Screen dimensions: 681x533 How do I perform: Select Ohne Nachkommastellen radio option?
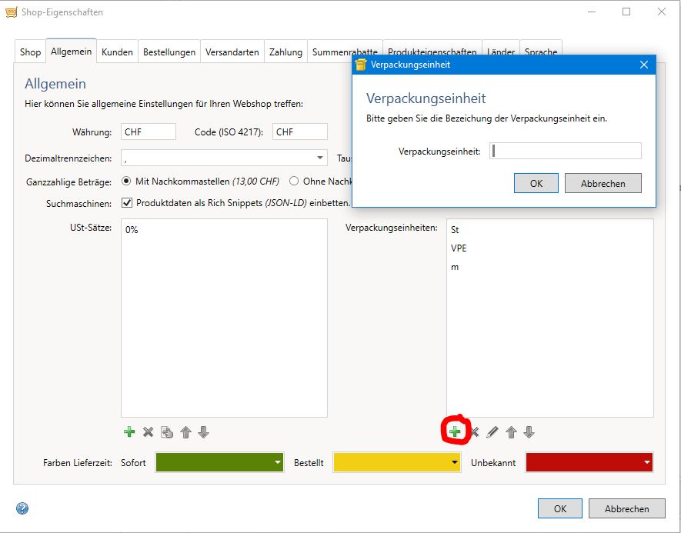294,181
